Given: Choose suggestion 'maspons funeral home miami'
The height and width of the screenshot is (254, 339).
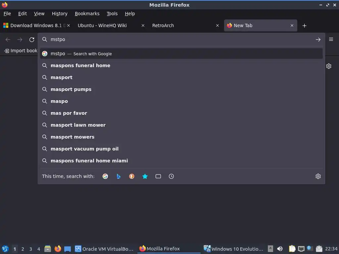Looking at the screenshot, I should [181, 160].
